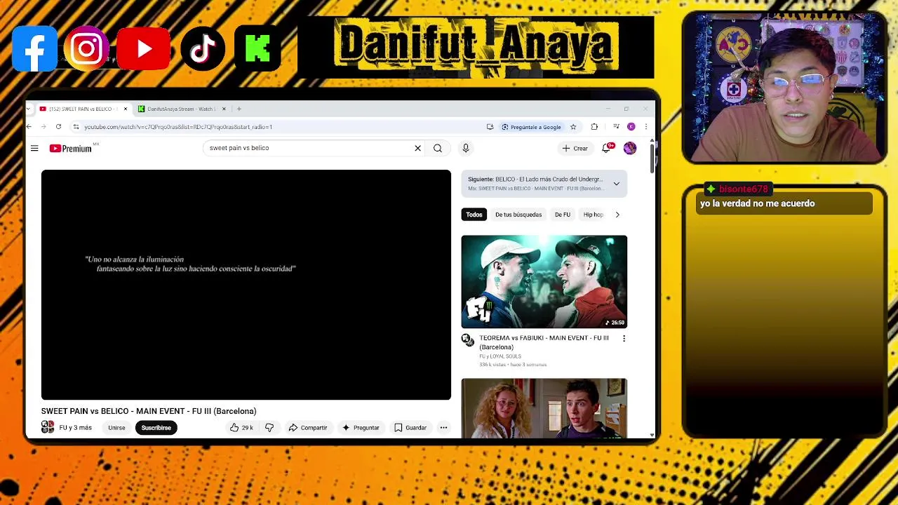
Task: Expand the mix playlist Siguiente panel
Action: [x=616, y=184]
